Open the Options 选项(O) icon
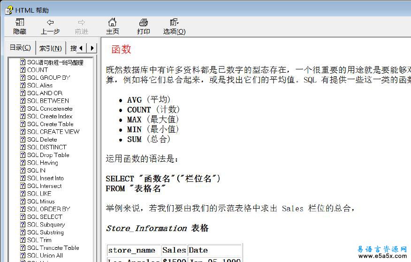The image size is (411, 262). pyautogui.click(x=175, y=22)
